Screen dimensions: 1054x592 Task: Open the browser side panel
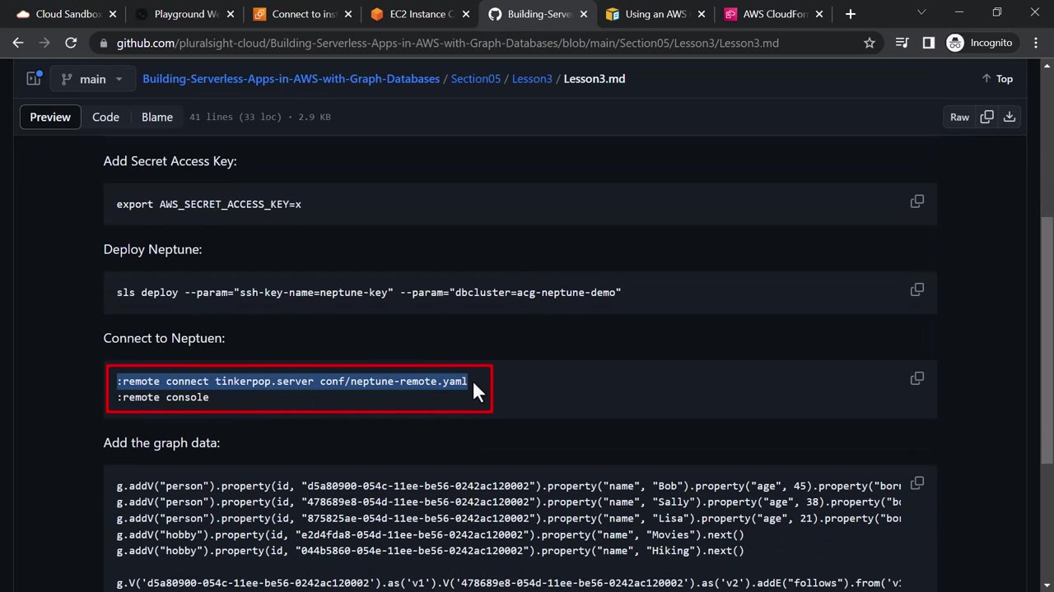click(929, 43)
